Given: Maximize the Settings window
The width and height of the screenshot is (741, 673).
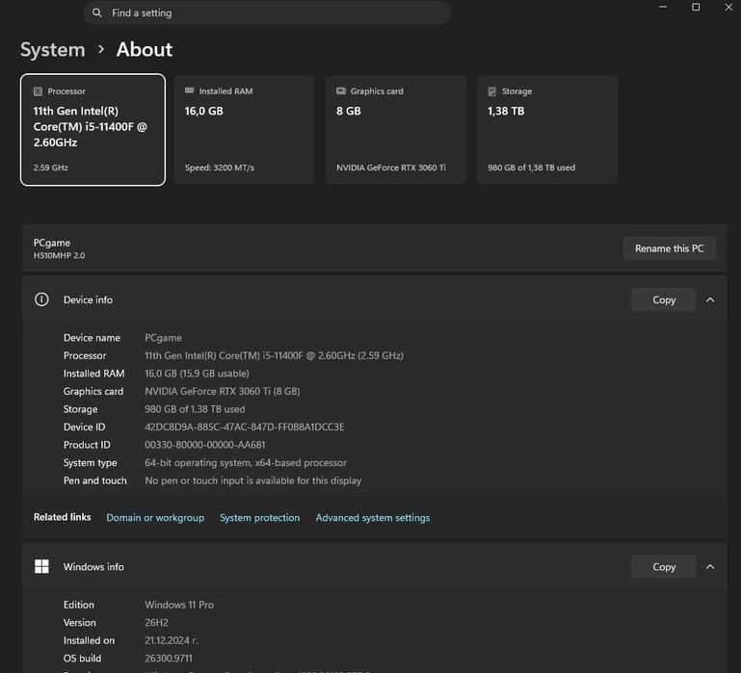Looking at the screenshot, I should (x=696, y=7).
